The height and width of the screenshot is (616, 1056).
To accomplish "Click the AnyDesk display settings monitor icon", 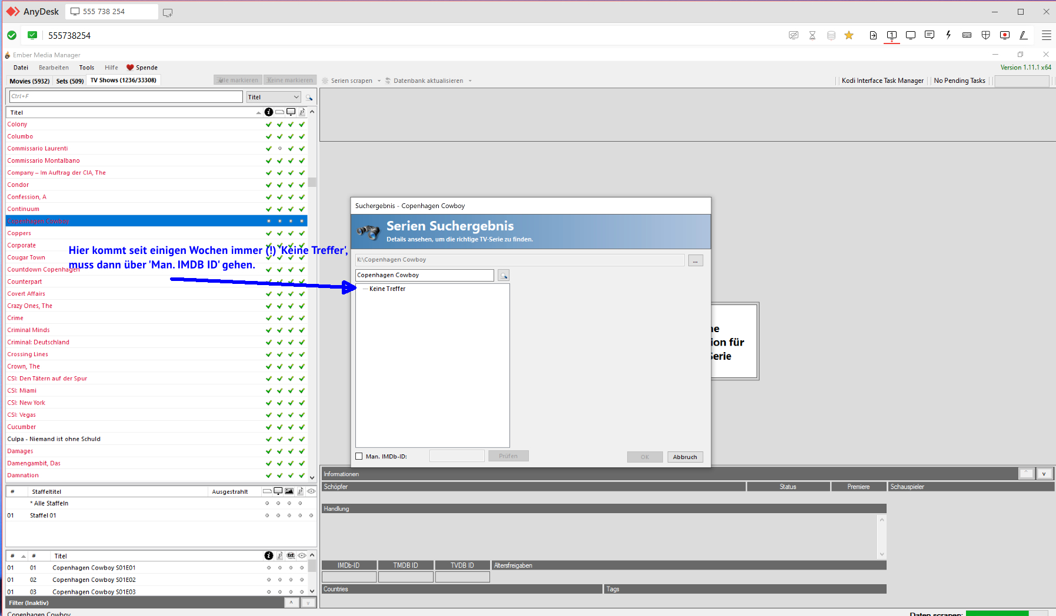I will [911, 35].
